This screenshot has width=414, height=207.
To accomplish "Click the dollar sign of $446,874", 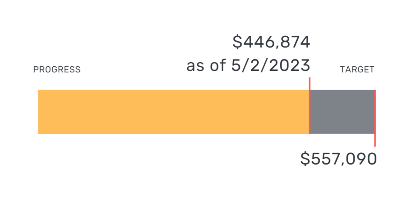I will [x=237, y=42].
